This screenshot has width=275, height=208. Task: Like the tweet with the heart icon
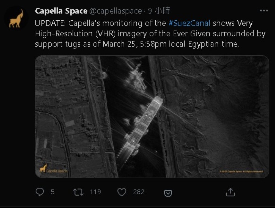tap(122, 192)
